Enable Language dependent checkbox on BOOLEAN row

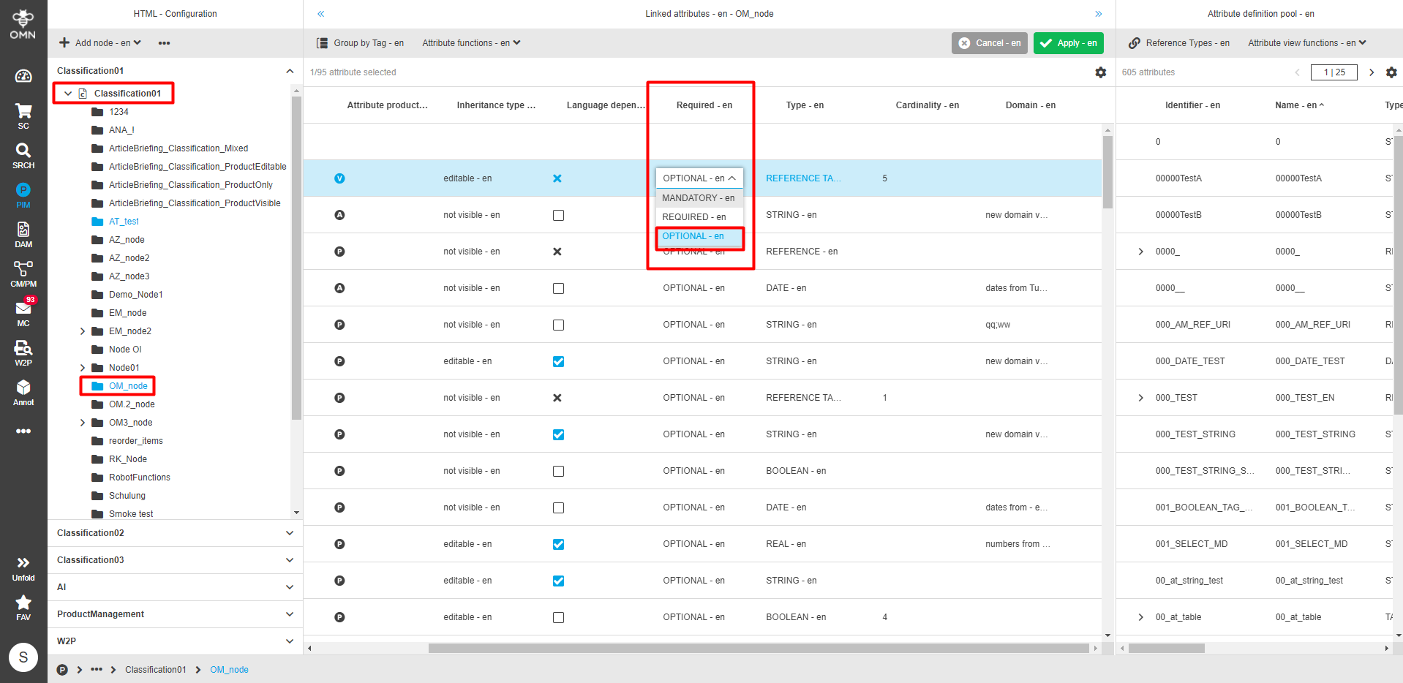click(558, 470)
